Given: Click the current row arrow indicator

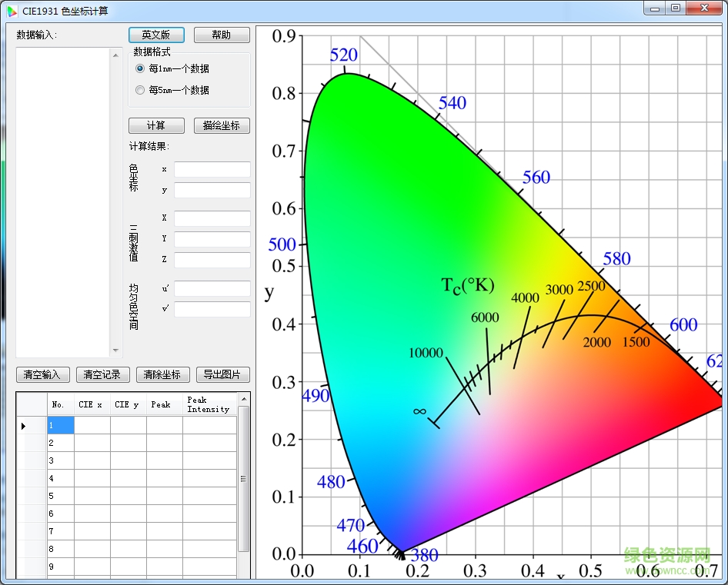Looking at the screenshot, I should pos(23,425).
